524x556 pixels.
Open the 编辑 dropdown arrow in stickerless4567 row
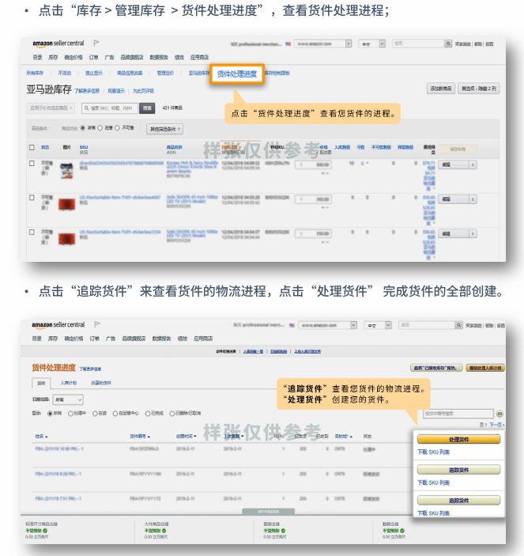point(473,199)
